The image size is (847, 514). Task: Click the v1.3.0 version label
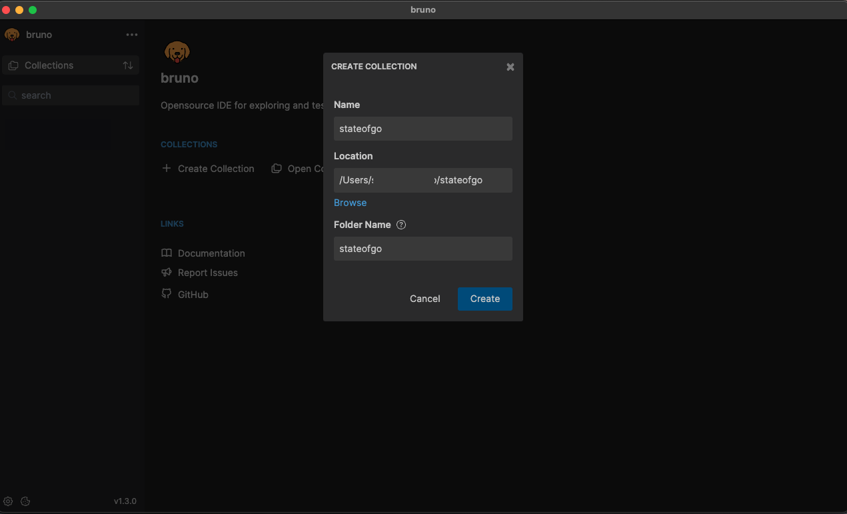(x=125, y=501)
